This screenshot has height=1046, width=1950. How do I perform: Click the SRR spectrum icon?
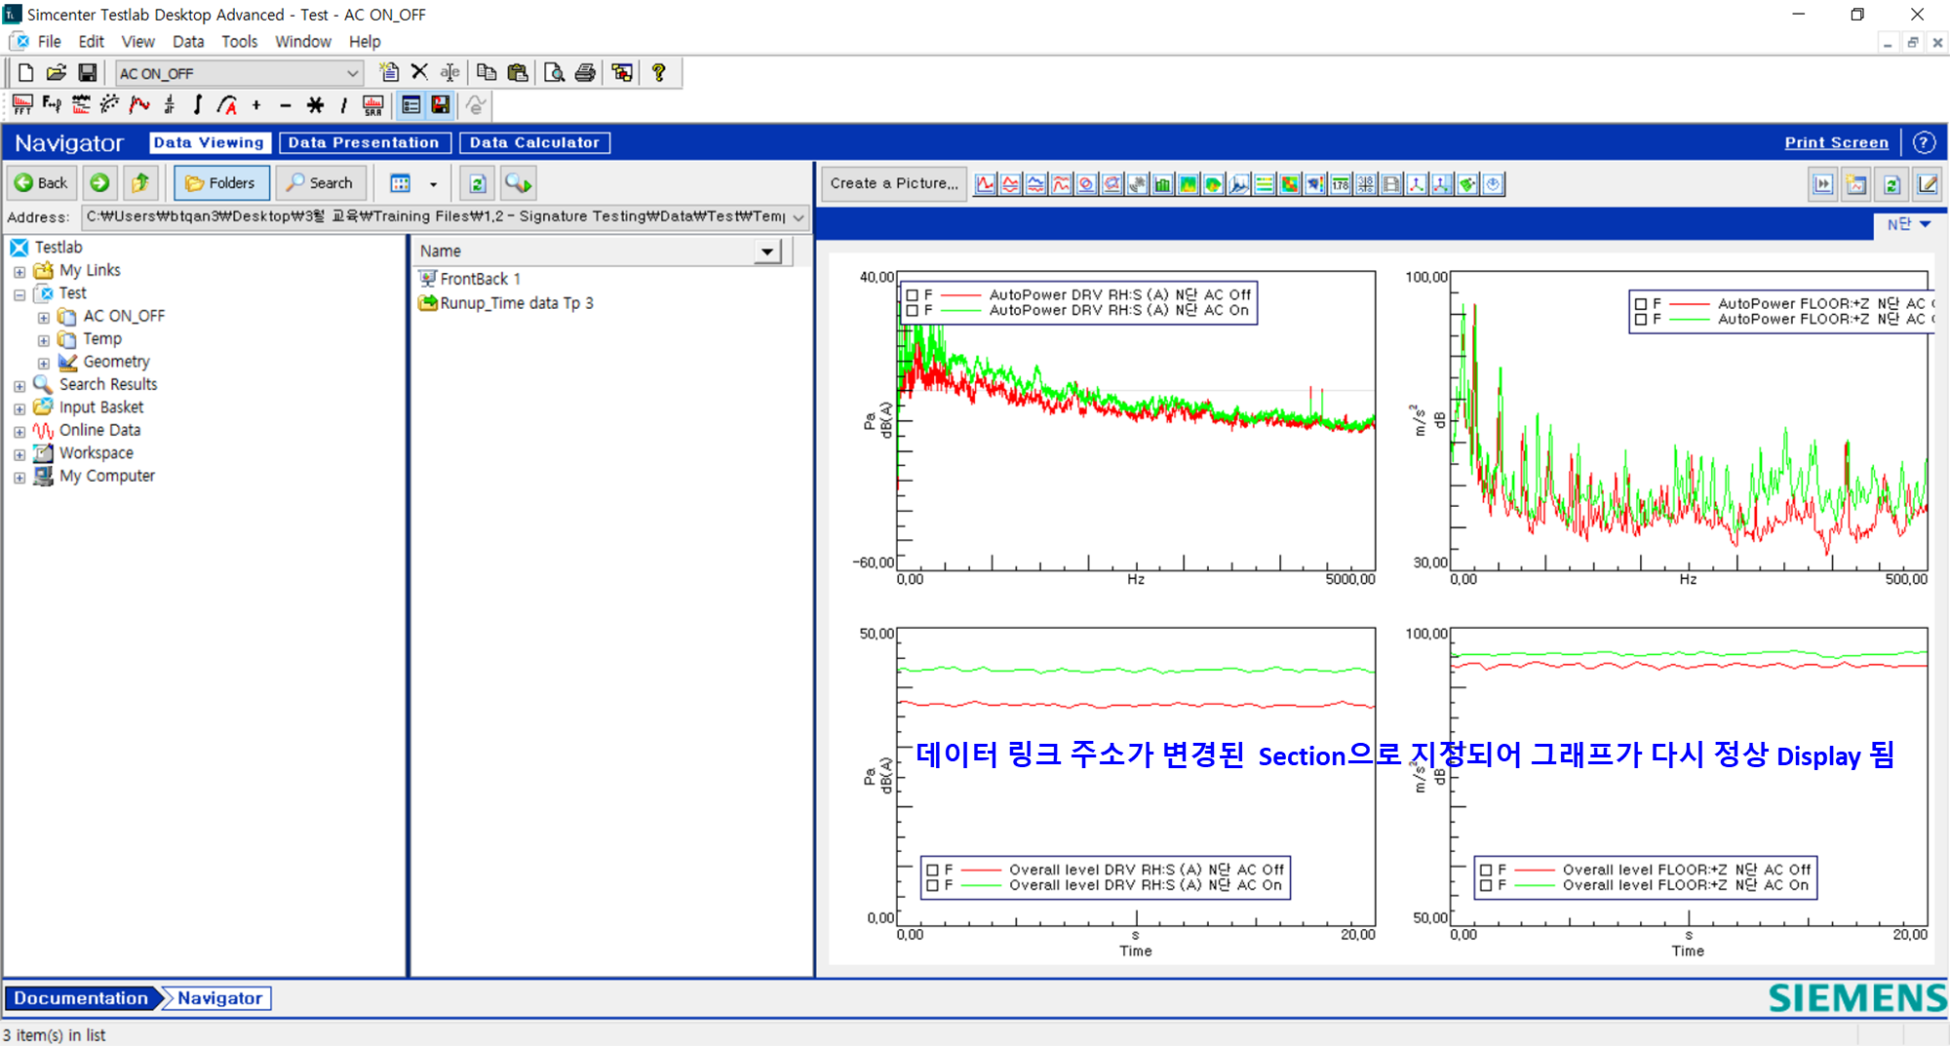coord(373,104)
